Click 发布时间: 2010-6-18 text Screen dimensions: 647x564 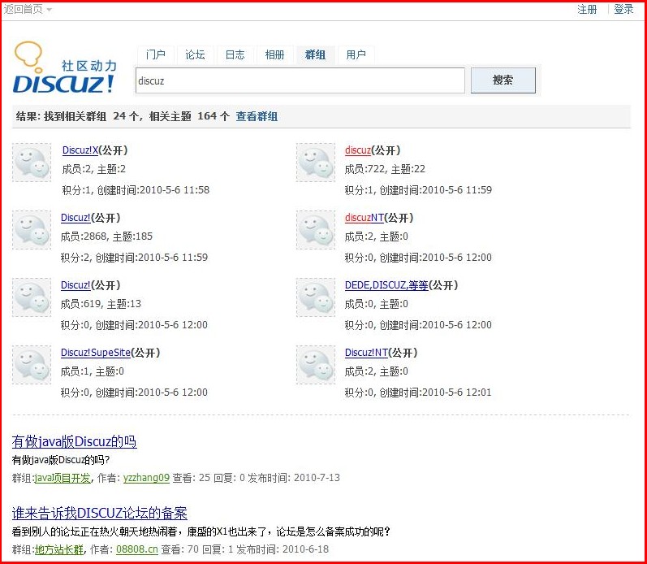pos(283,549)
